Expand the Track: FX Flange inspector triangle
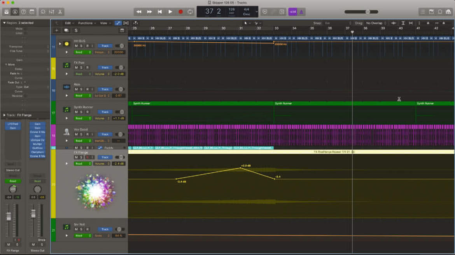Viewport: 455px width, 255px height. click(4, 115)
